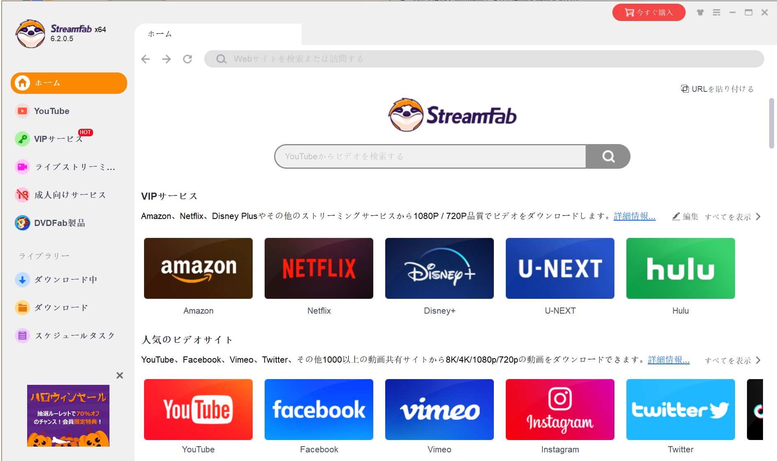Open the U-NEXT service tile
This screenshot has width=777, height=461.
tap(560, 268)
